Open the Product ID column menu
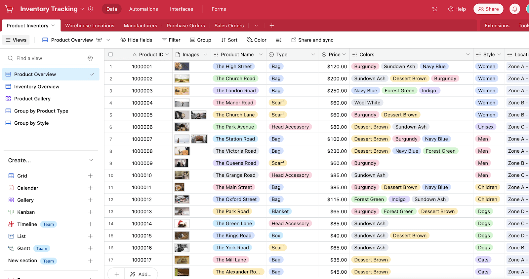The height and width of the screenshot is (279, 529). click(167, 54)
